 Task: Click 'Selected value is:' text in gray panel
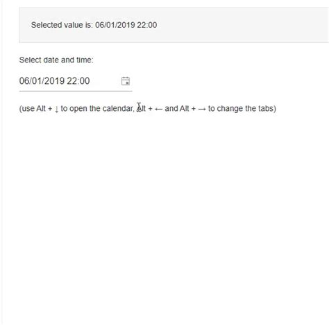[62, 25]
